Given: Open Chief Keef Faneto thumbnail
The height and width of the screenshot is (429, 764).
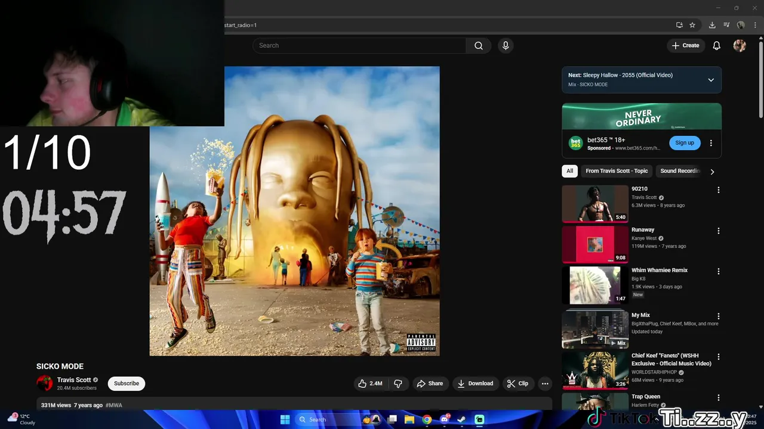Looking at the screenshot, I should coord(595,371).
